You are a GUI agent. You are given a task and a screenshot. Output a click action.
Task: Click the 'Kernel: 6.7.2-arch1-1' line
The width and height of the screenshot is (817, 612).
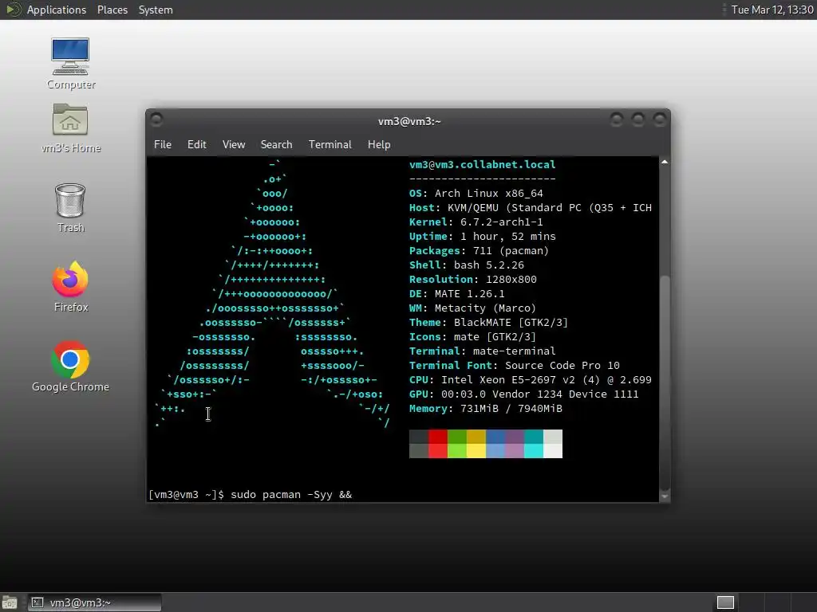pyautogui.click(x=476, y=222)
